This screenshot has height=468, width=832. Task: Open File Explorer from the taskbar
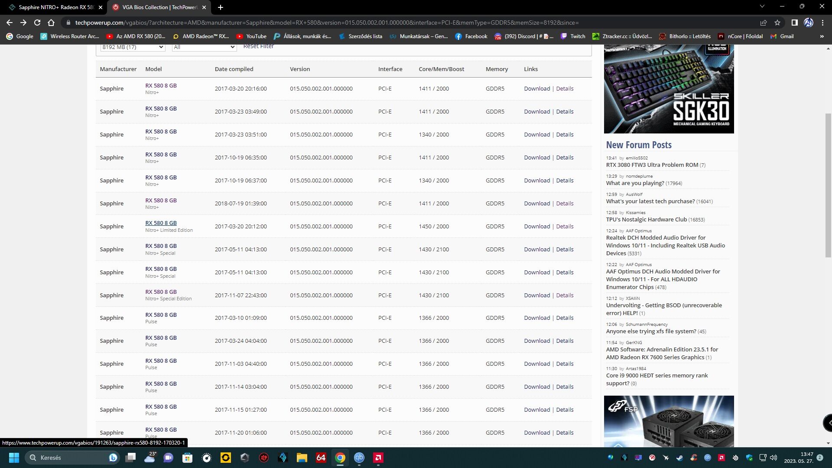click(302, 458)
